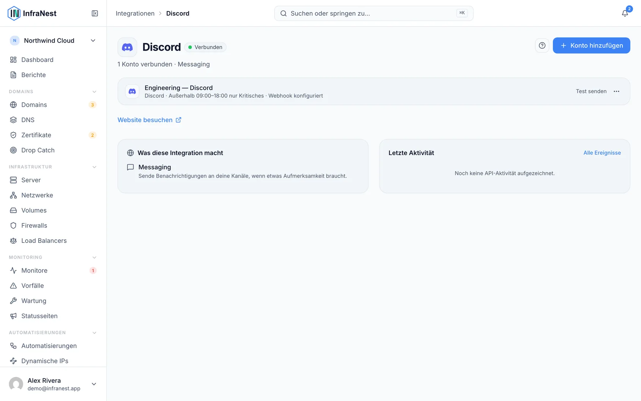View Alle Ereignisse link
The width and height of the screenshot is (641, 401).
pyautogui.click(x=602, y=153)
